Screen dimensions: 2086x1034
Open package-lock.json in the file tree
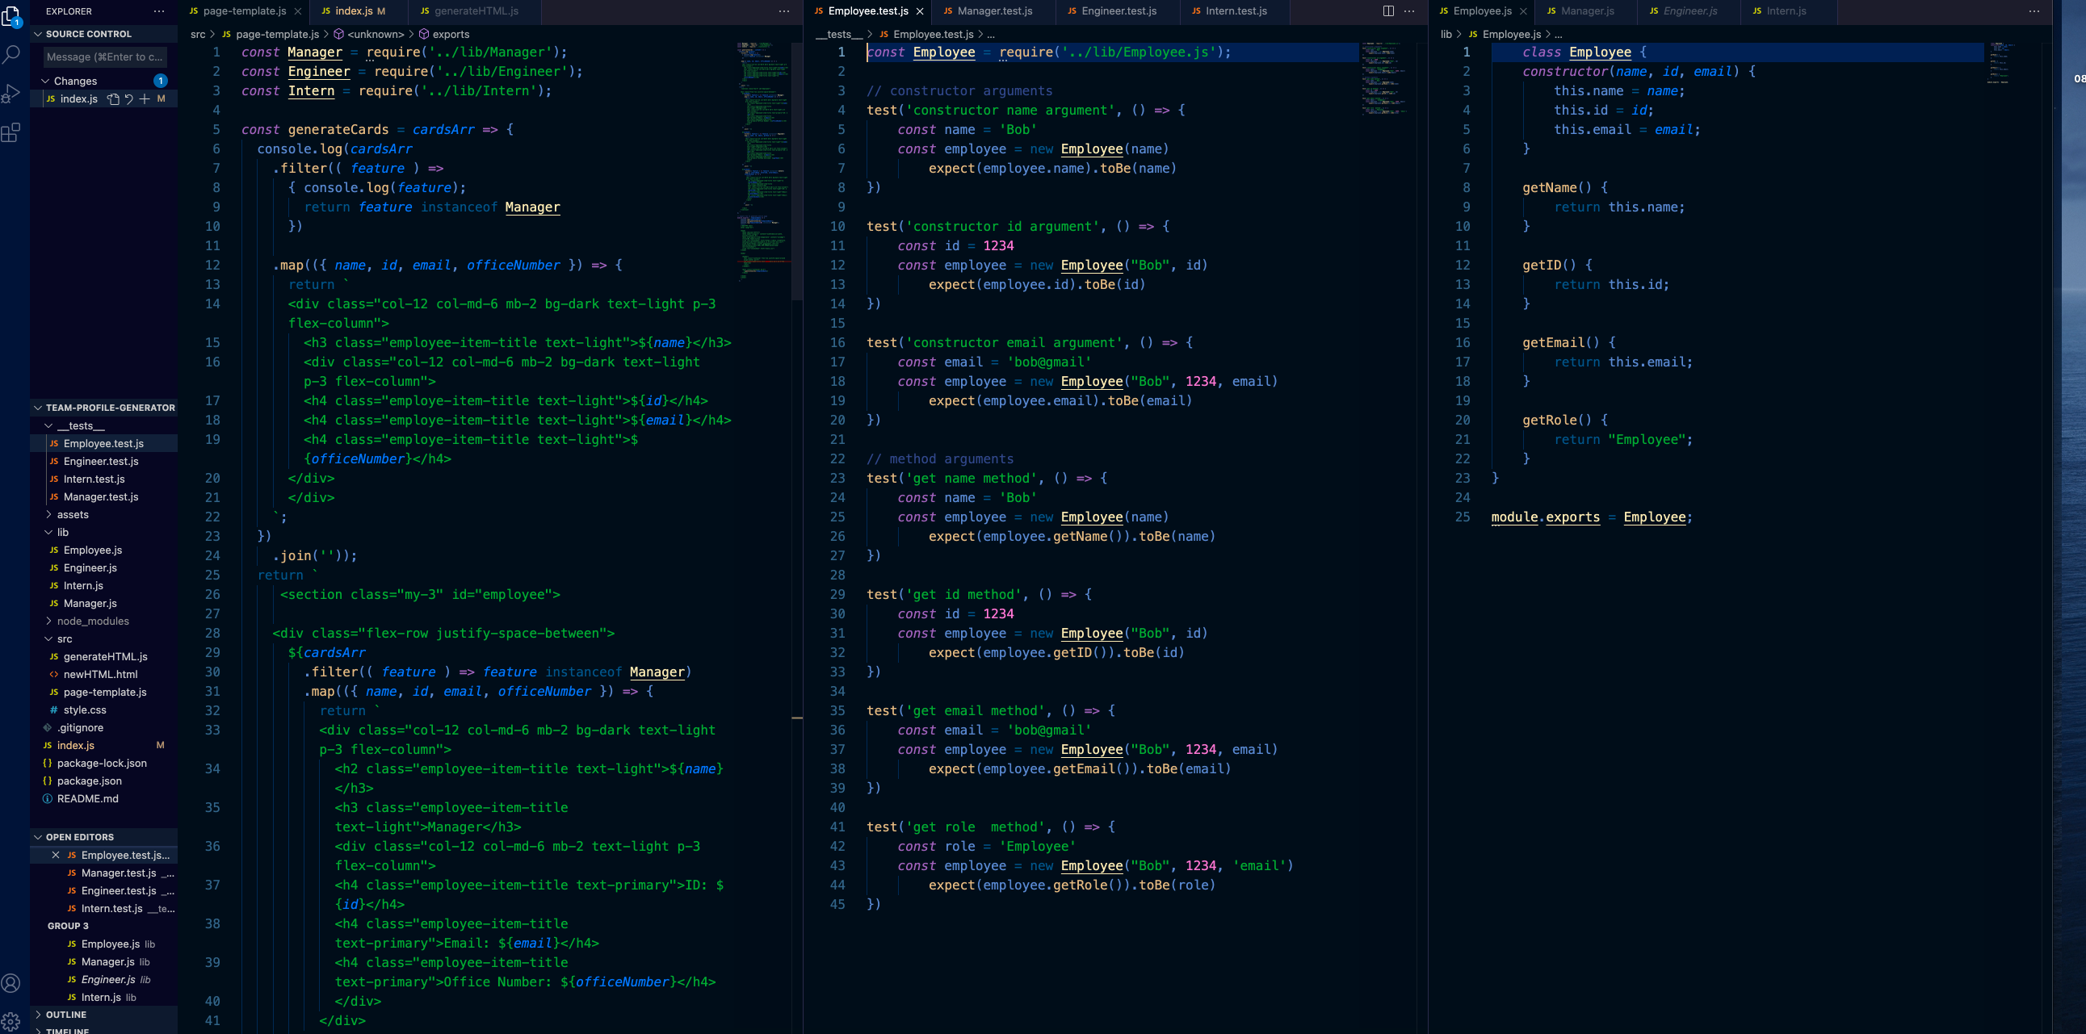coord(103,764)
